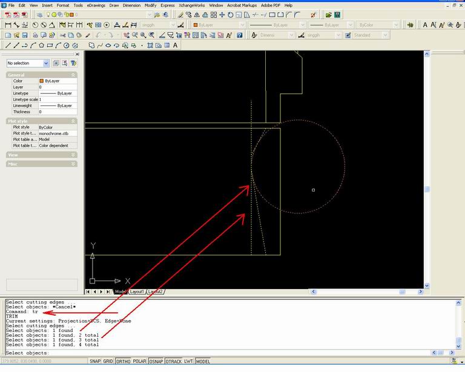Expand the View properties section
Viewport: 465px width, 372px height.
(73, 155)
